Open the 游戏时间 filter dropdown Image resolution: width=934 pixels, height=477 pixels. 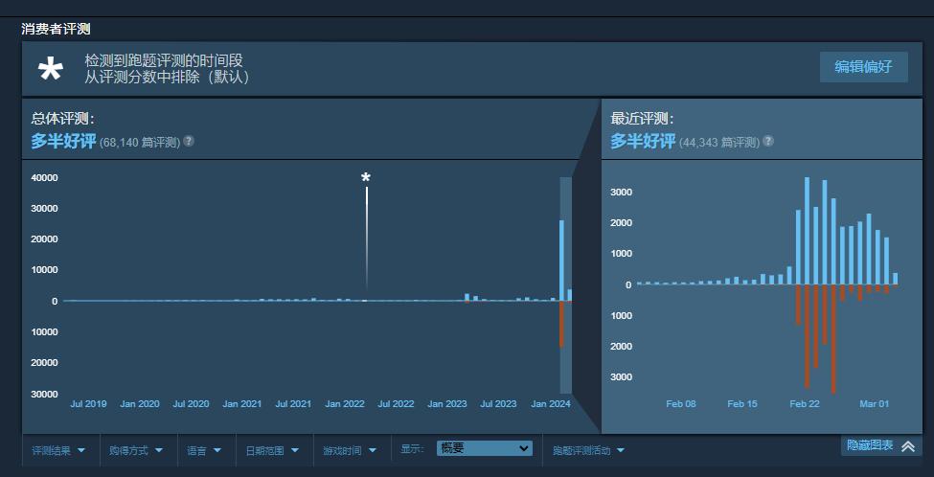[x=350, y=449]
